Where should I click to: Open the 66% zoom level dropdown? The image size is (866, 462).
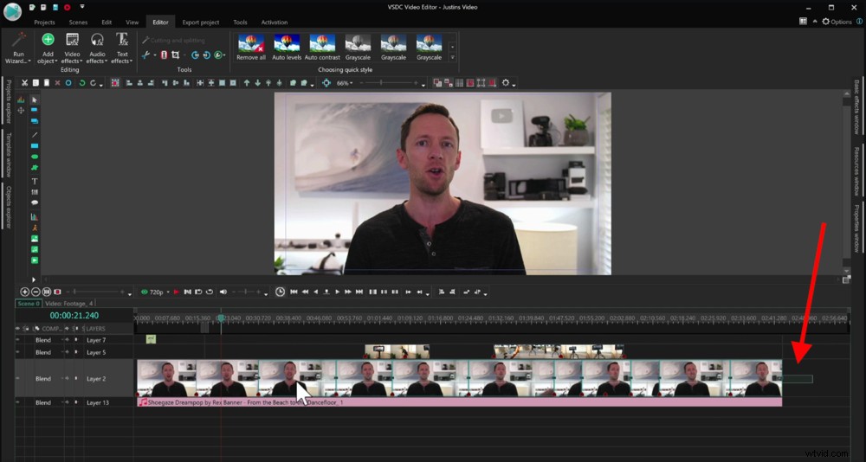[x=353, y=83]
